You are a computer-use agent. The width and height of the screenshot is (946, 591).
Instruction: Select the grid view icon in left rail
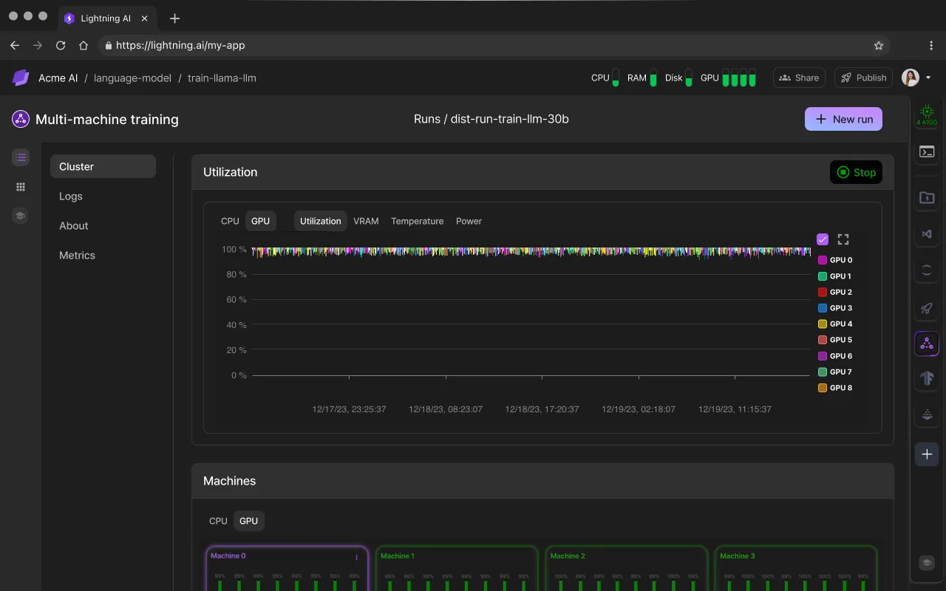tap(21, 187)
